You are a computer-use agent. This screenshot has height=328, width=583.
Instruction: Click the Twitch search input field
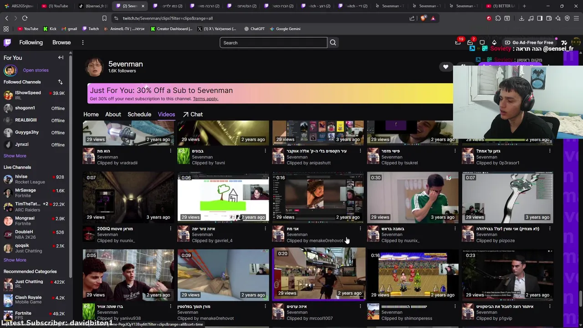point(273,43)
